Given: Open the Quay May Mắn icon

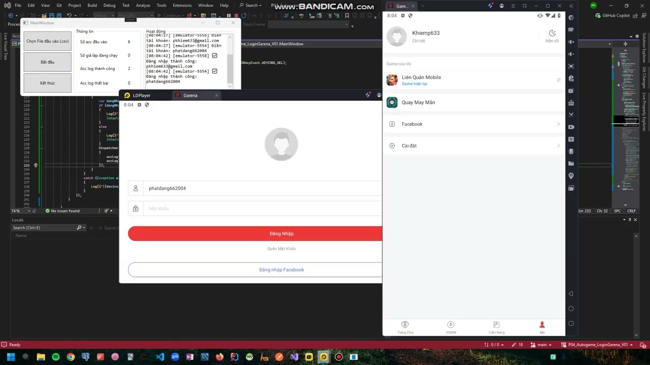Looking at the screenshot, I should (x=392, y=102).
